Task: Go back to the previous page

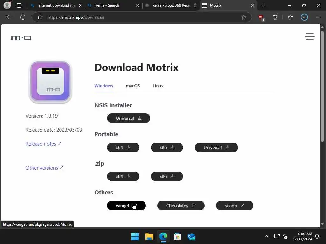Action: (9, 17)
